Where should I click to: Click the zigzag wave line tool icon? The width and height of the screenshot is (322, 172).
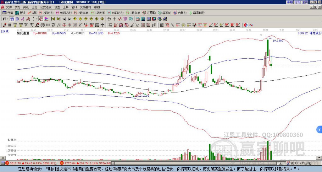[137, 25]
